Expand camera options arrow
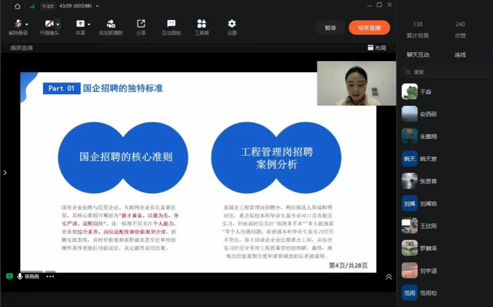 58,24
